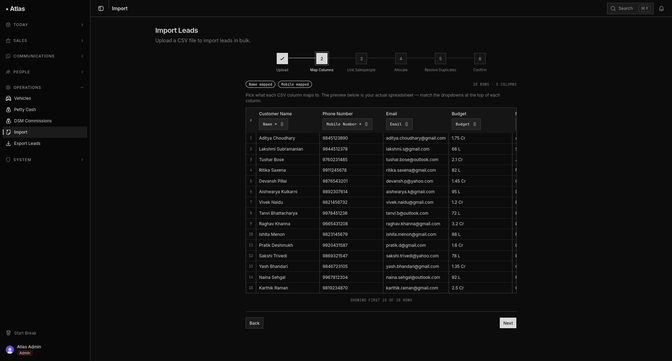
Task: Expand the System section chevron
Action: tap(82, 160)
